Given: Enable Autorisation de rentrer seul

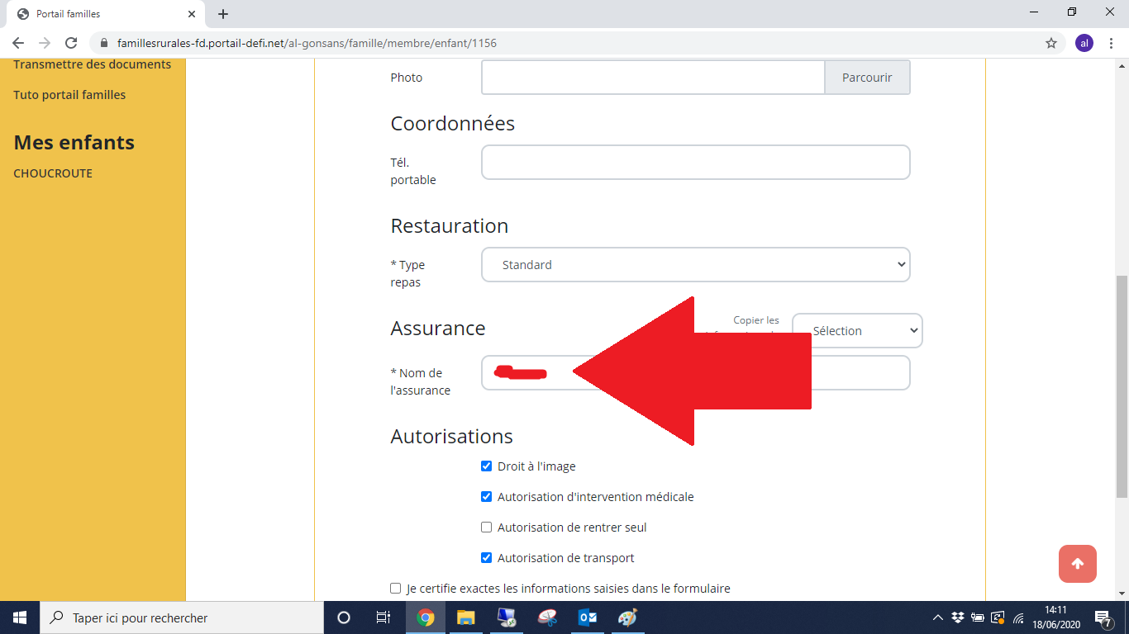Looking at the screenshot, I should [486, 528].
